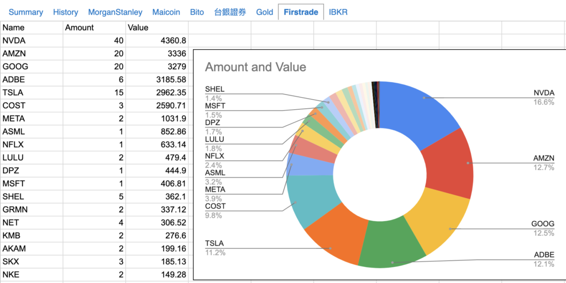Click the chart title Amount and Value

[x=255, y=67]
